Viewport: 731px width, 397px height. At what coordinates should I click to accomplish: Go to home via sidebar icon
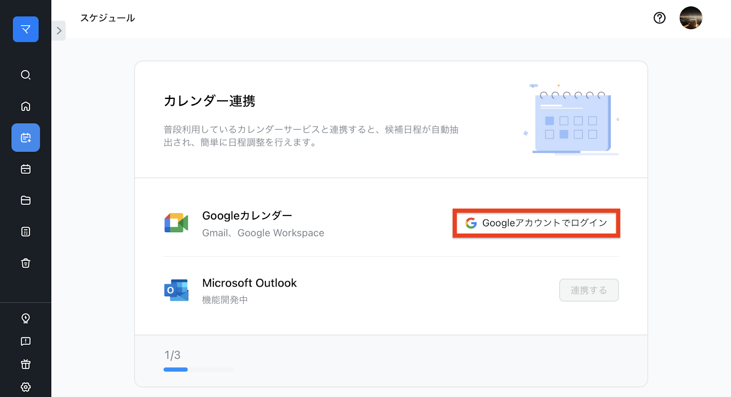point(26,106)
